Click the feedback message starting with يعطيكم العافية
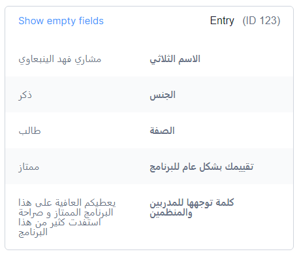 coord(67,218)
